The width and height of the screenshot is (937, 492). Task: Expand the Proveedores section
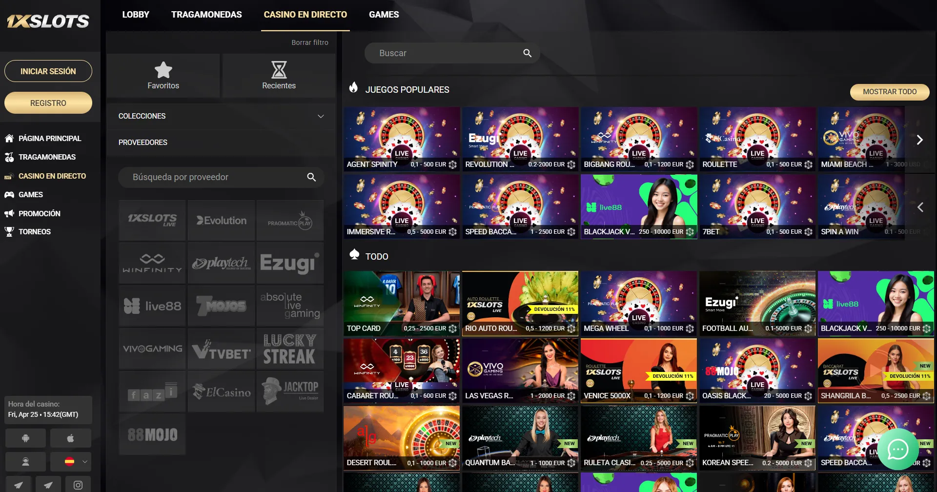(221, 143)
